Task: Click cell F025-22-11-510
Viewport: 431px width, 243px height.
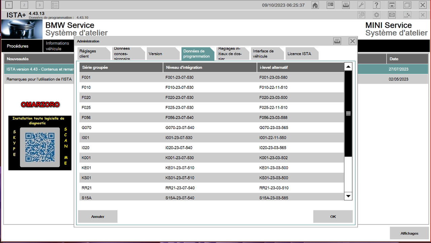Action: tap(273, 108)
